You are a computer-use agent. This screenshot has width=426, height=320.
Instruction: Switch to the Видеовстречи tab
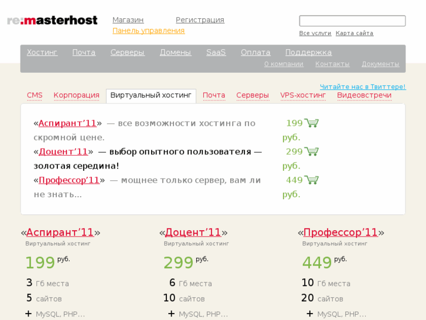coord(364,95)
